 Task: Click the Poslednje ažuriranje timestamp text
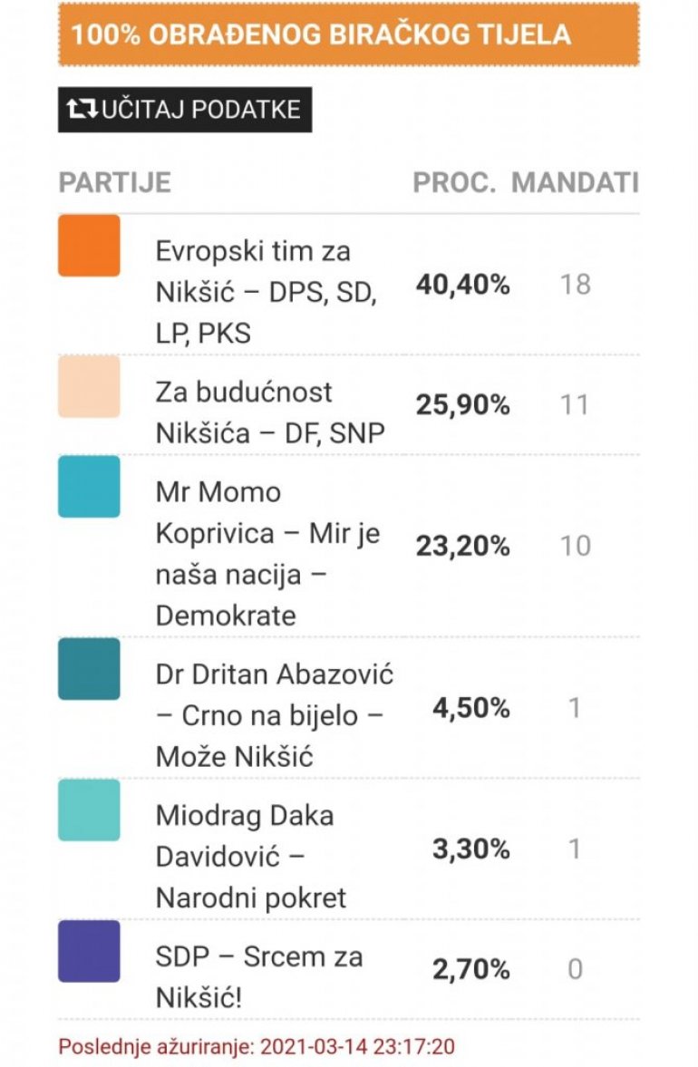(x=257, y=1046)
